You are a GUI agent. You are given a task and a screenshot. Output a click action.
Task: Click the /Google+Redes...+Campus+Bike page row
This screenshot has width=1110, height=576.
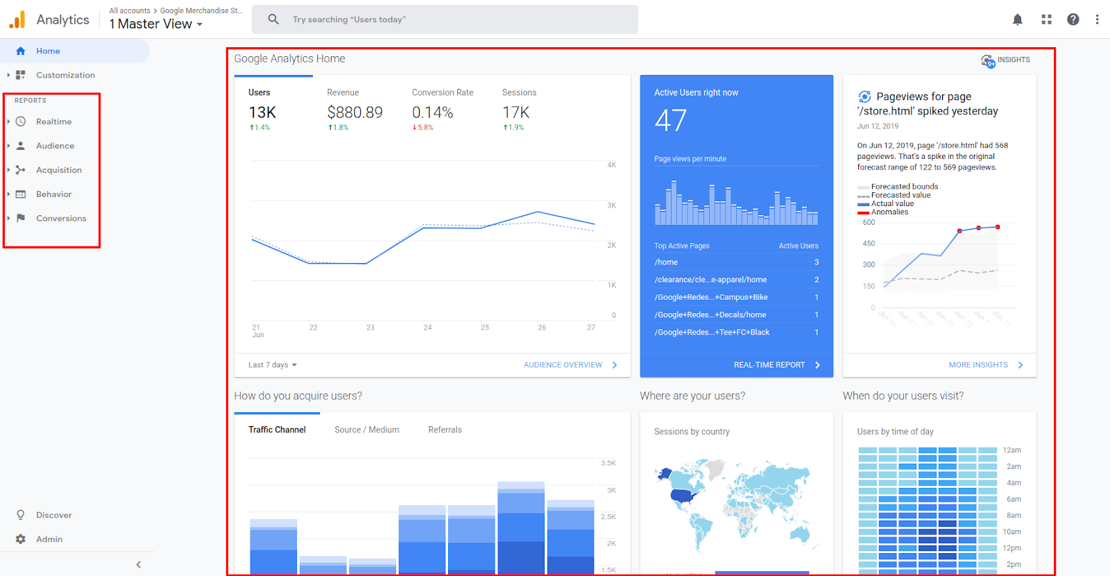[736, 297]
